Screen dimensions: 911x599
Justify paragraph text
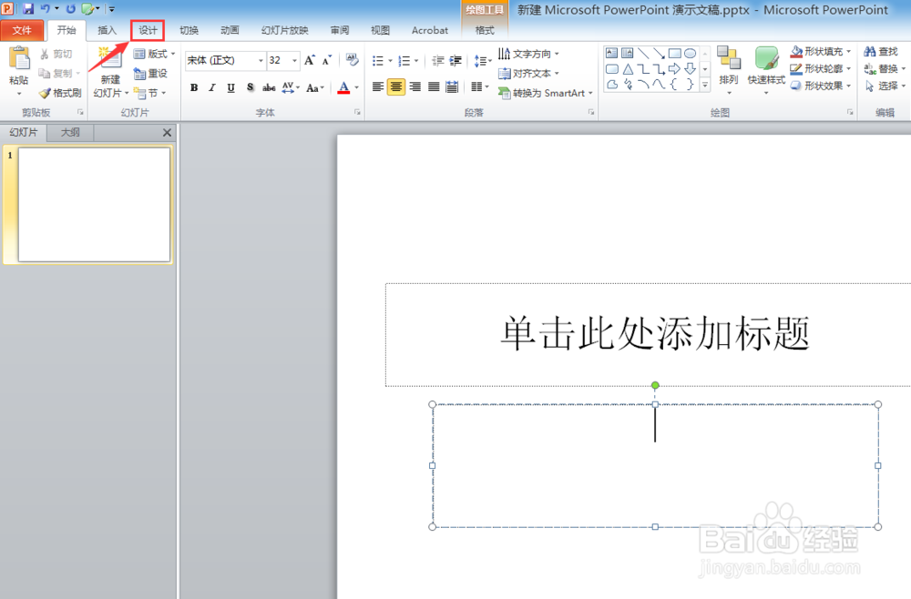(434, 87)
